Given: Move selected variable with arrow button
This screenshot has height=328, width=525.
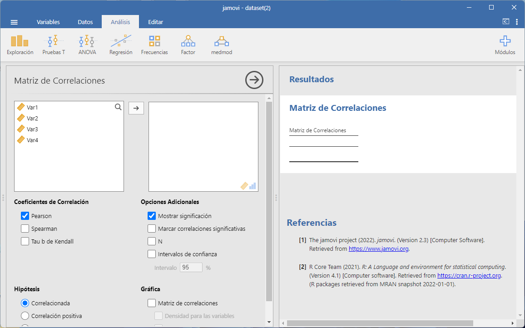Looking at the screenshot, I should click(x=136, y=108).
